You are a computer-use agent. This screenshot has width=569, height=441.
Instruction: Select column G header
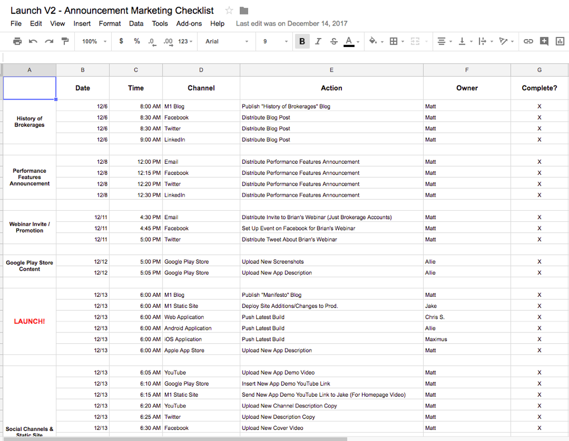(x=539, y=70)
